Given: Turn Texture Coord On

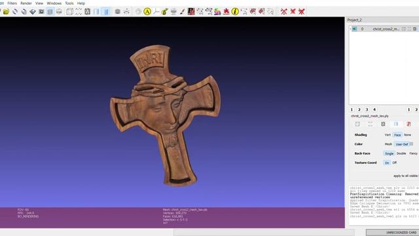Looking at the screenshot, I should [387, 163].
